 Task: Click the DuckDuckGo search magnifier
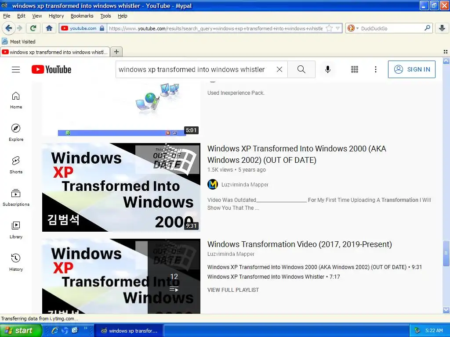click(427, 28)
